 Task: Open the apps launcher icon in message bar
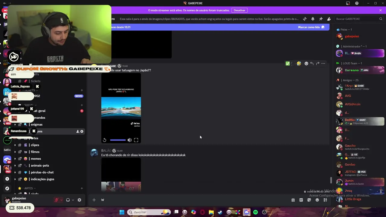pos(325,200)
